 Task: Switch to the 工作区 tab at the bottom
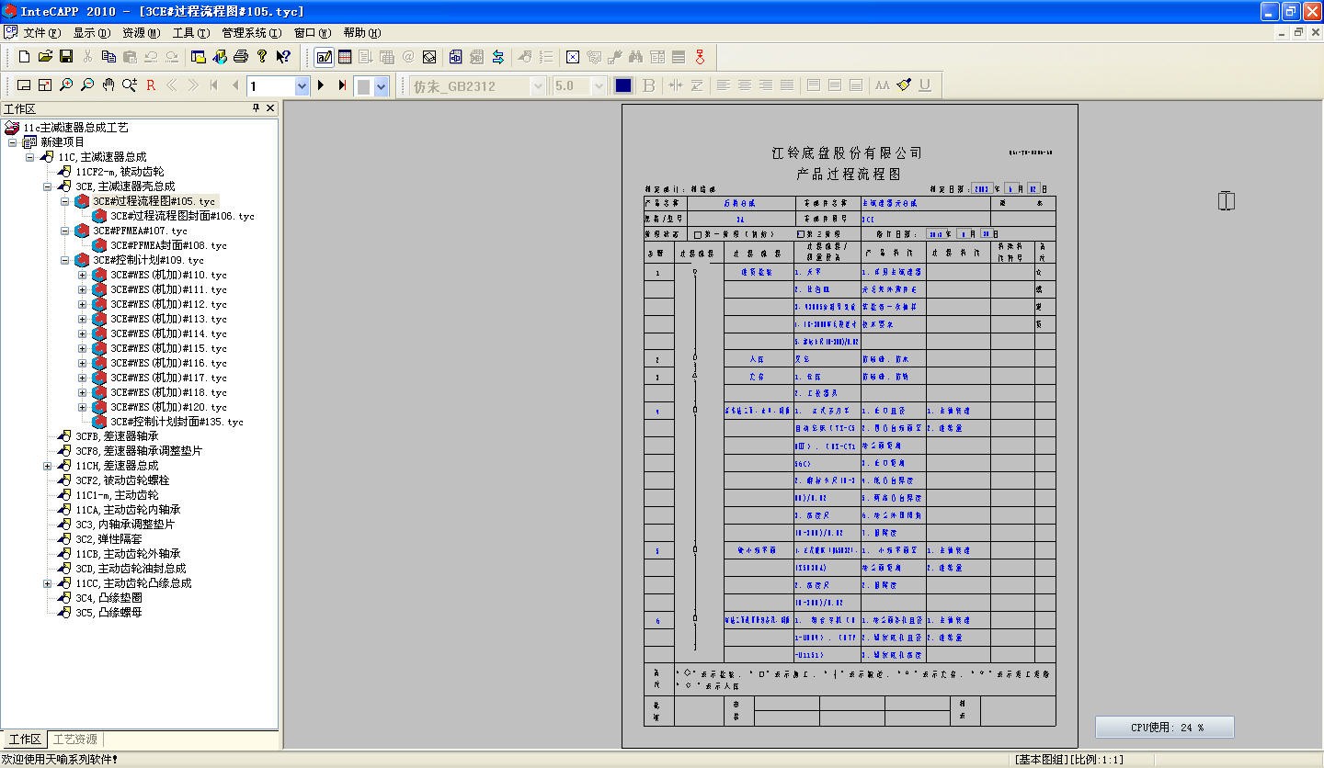[25, 740]
